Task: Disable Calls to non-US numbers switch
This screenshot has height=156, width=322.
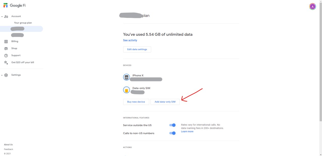Action: tap(172, 133)
